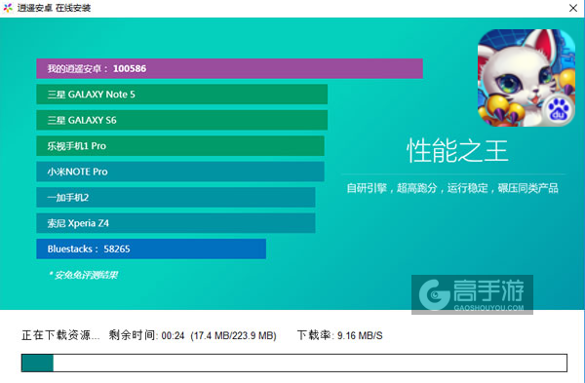Click the Baidu paw badge on game icon
This screenshot has width=585, height=383.
tap(558, 110)
